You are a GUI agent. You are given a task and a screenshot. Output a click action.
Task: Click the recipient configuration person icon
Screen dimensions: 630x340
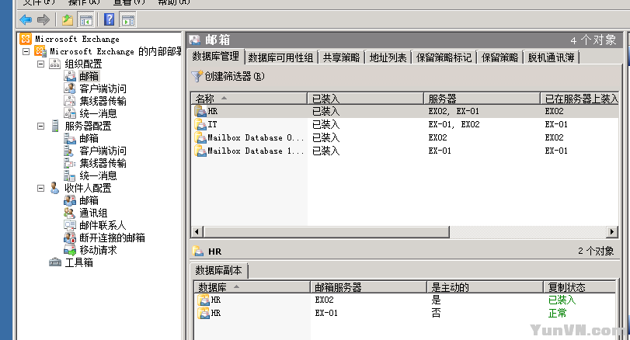click(x=54, y=188)
